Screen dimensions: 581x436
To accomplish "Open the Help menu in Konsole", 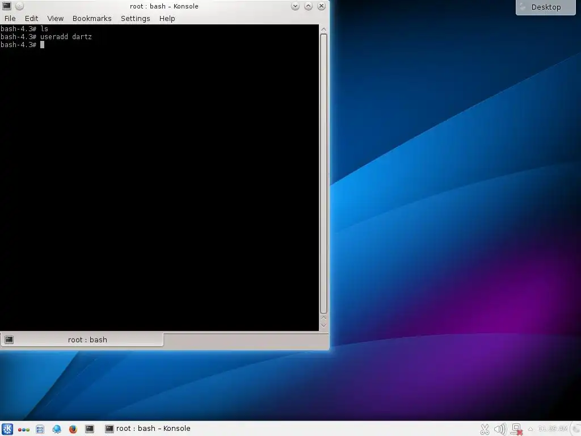I will (x=167, y=19).
